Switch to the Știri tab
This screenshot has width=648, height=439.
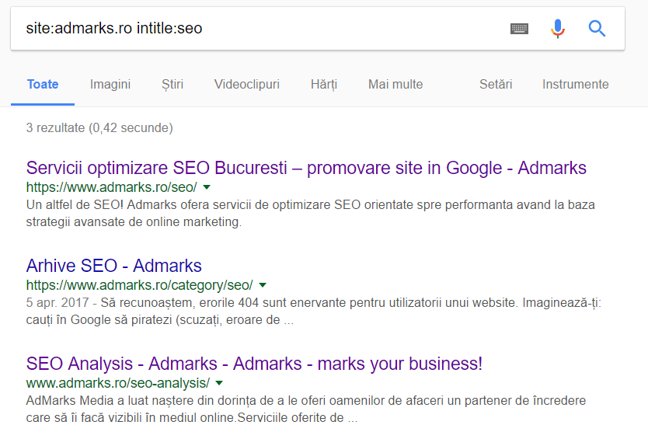click(172, 85)
